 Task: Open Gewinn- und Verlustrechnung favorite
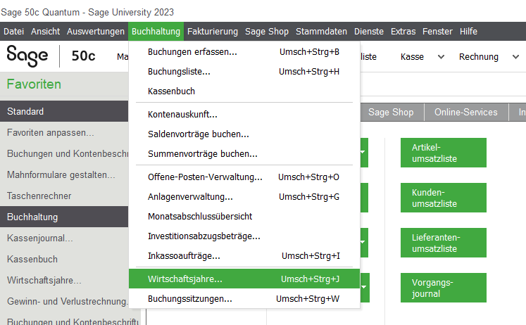tap(68, 302)
